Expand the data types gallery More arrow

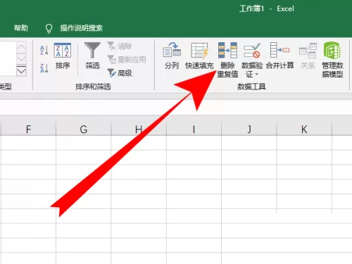click(x=21, y=70)
